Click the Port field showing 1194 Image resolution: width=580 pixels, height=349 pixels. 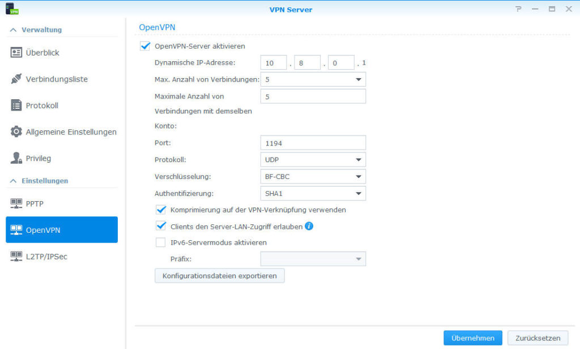click(313, 143)
